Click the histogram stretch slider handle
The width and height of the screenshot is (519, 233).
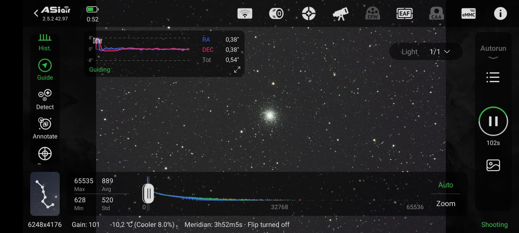pyautogui.click(x=148, y=194)
